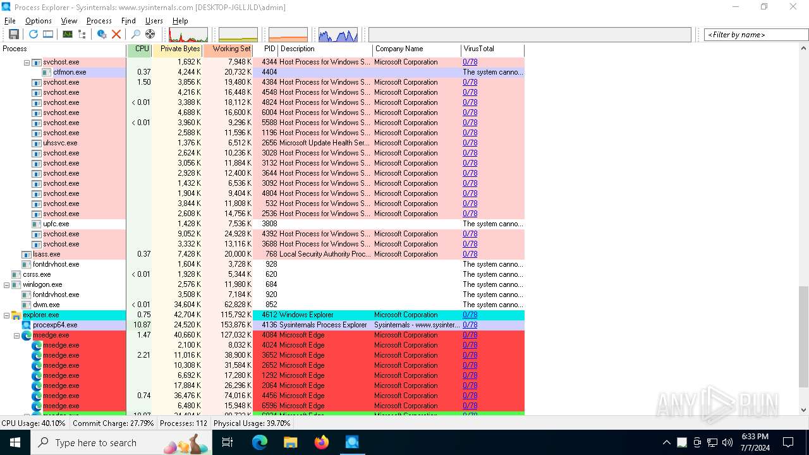
Task: Collapse the winlogon.exe tree node
Action: [6, 285]
